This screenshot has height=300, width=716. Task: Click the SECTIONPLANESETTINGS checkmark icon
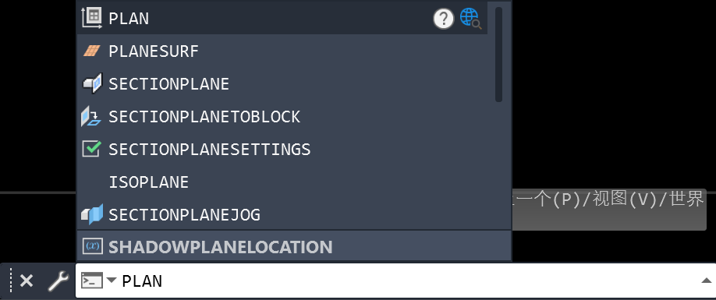pyautogui.click(x=92, y=149)
